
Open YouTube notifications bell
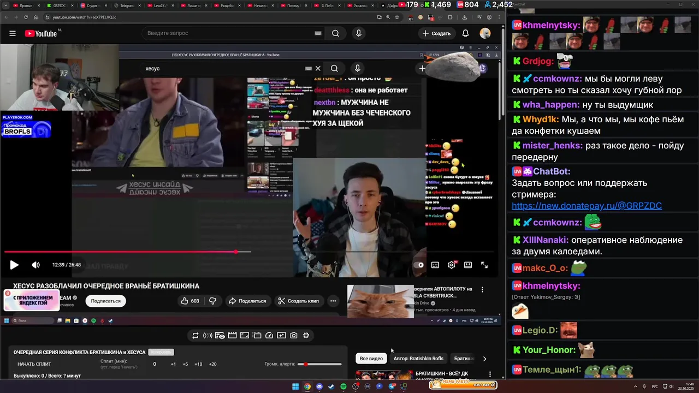point(465,33)
